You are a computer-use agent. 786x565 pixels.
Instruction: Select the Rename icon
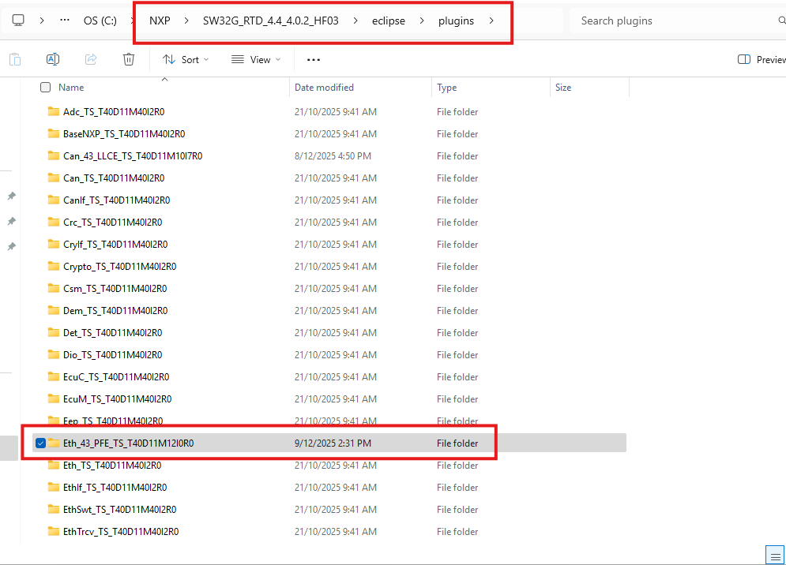(52, 59)
